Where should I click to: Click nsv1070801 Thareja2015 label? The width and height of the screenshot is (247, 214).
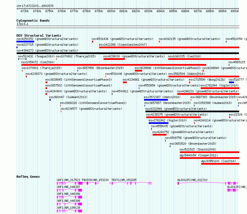tap(42, 68)
